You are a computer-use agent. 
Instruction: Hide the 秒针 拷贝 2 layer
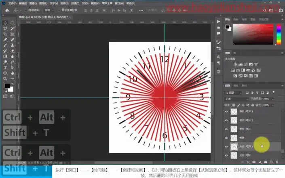point(226,120)
